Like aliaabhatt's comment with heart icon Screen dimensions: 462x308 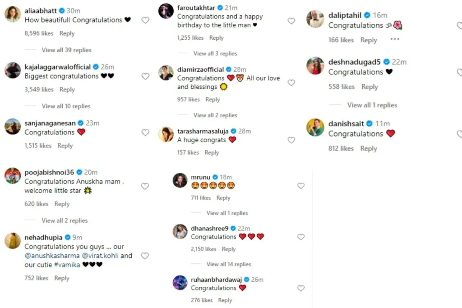[145, 20]
